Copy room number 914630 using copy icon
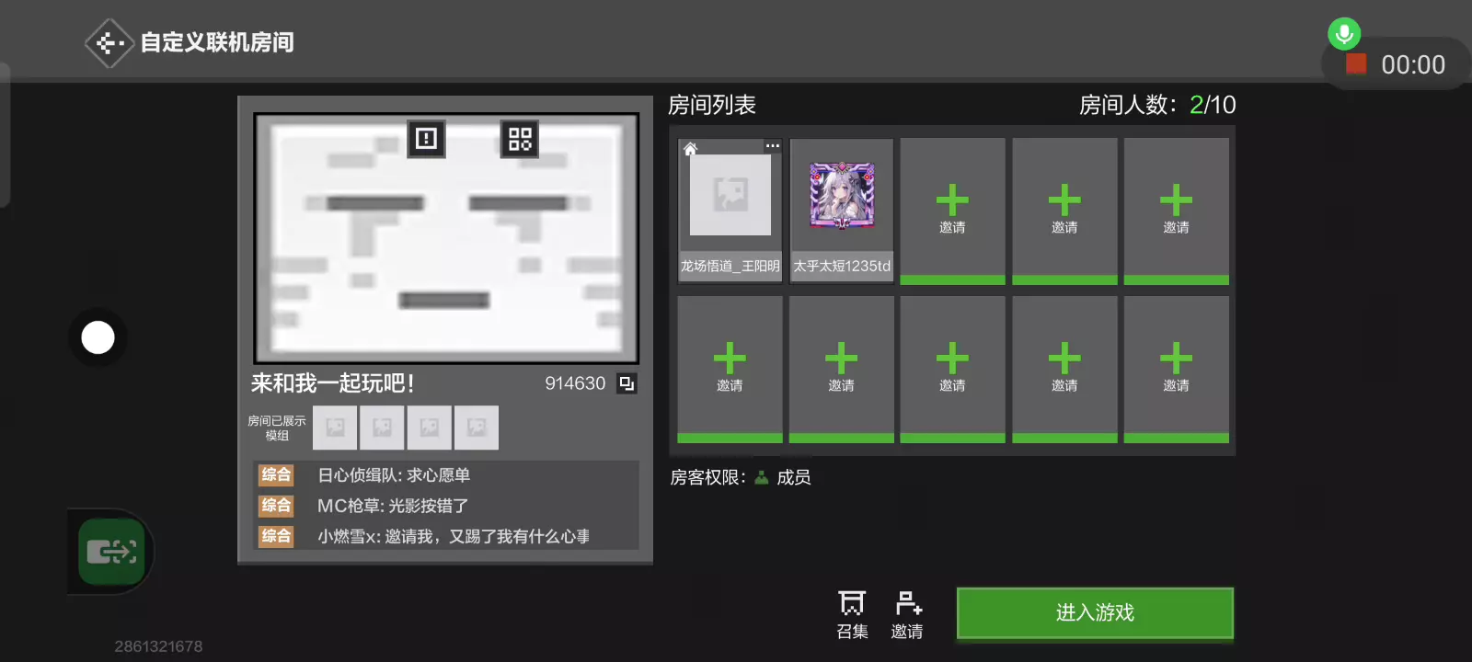This screenshot has width=1472, height=662. (x=627, y=383)
